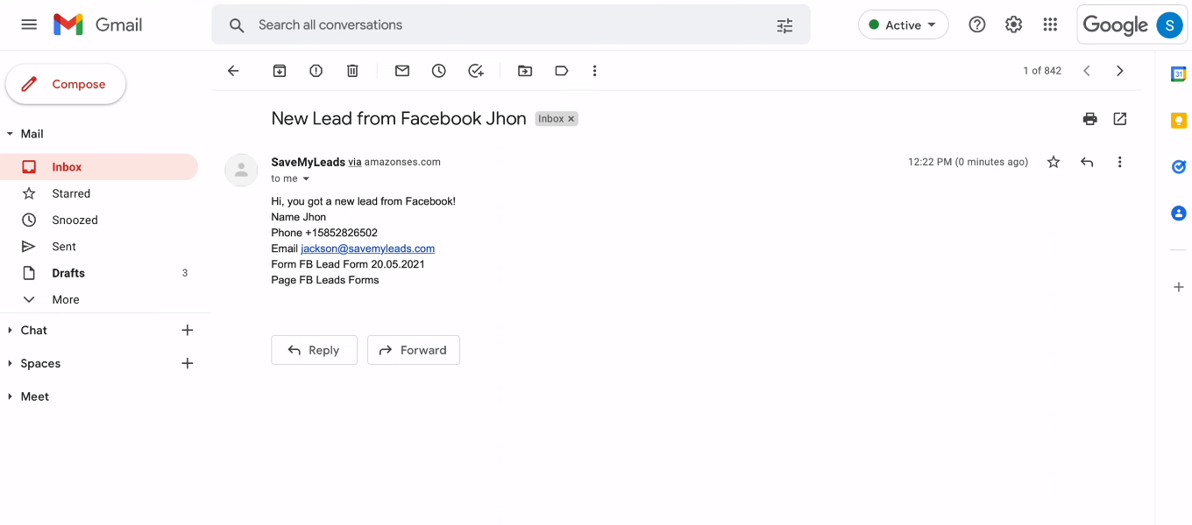
Task: Click the '12:22 PM (0 minutes ago)' timestamp
Action: point(968,162)
